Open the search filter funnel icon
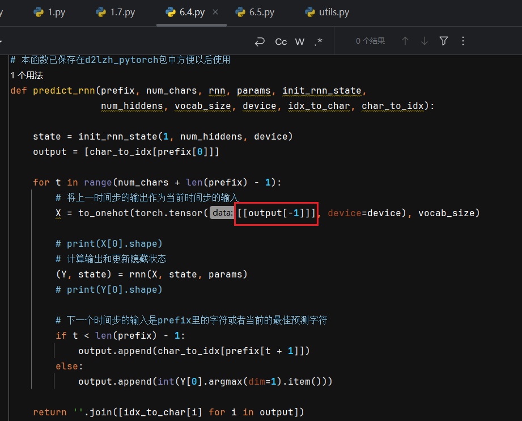 click(444, 41)
